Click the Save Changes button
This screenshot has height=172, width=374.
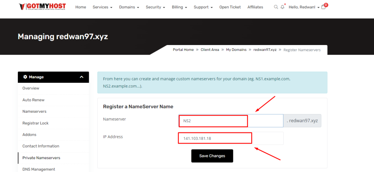(212, 156)
